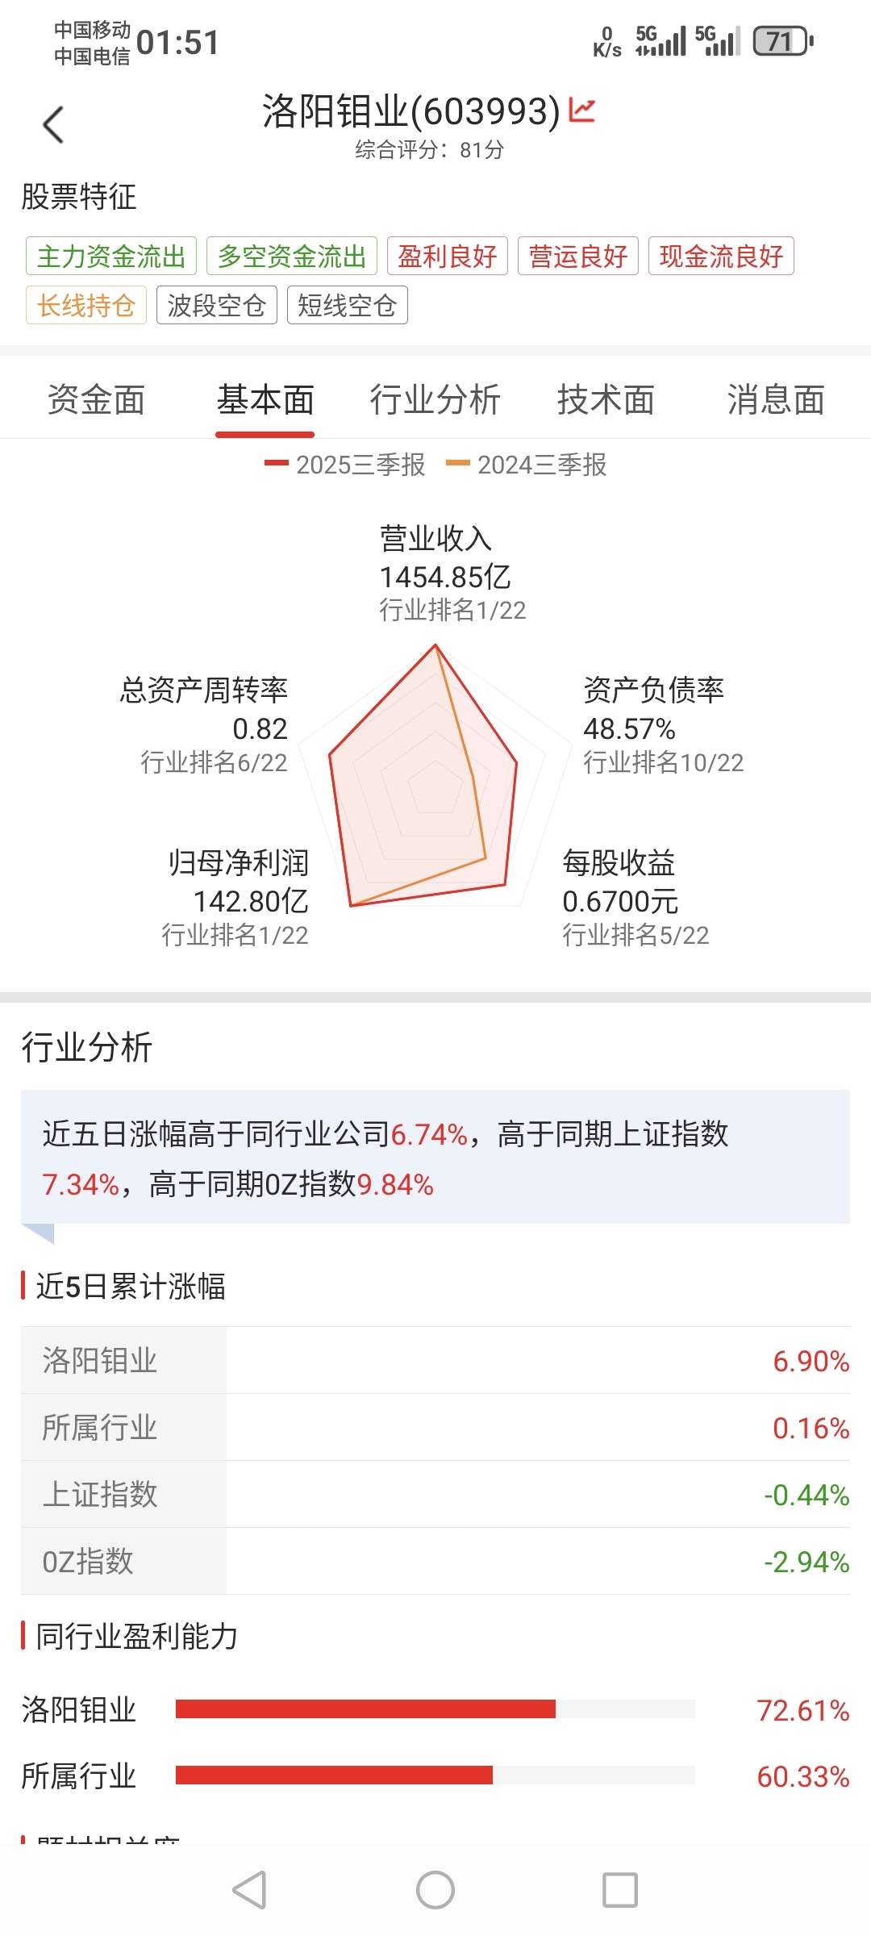The width and height of the screenshot is (871, 1936).
Task: Tap the back arrow icon
Action: click(53, 125)
